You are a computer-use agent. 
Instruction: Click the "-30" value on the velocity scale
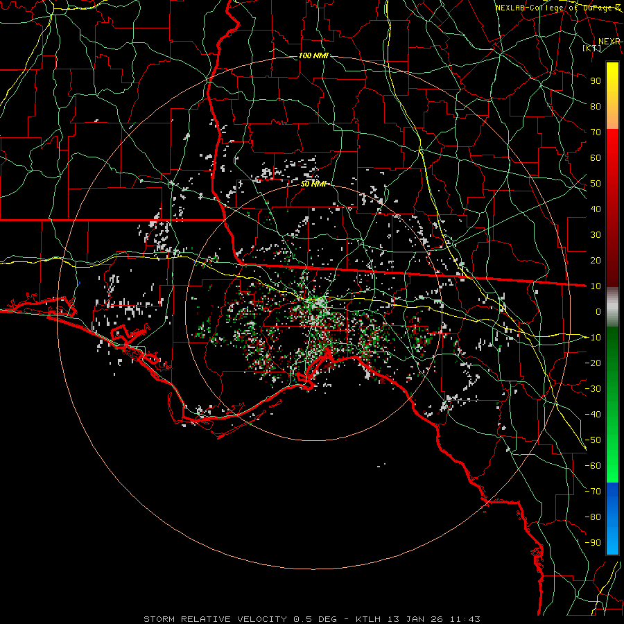coord(593,388)
